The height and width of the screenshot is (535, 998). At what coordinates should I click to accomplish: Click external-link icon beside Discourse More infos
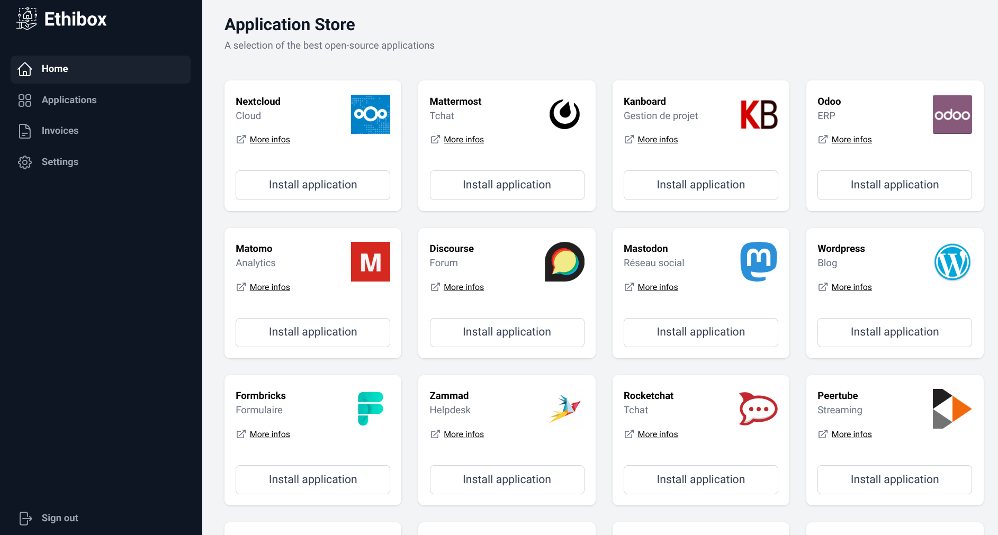tap(435, 287)
